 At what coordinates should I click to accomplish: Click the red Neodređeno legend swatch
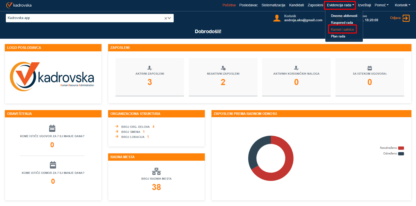pyautogui.click(x=401, y=148)
